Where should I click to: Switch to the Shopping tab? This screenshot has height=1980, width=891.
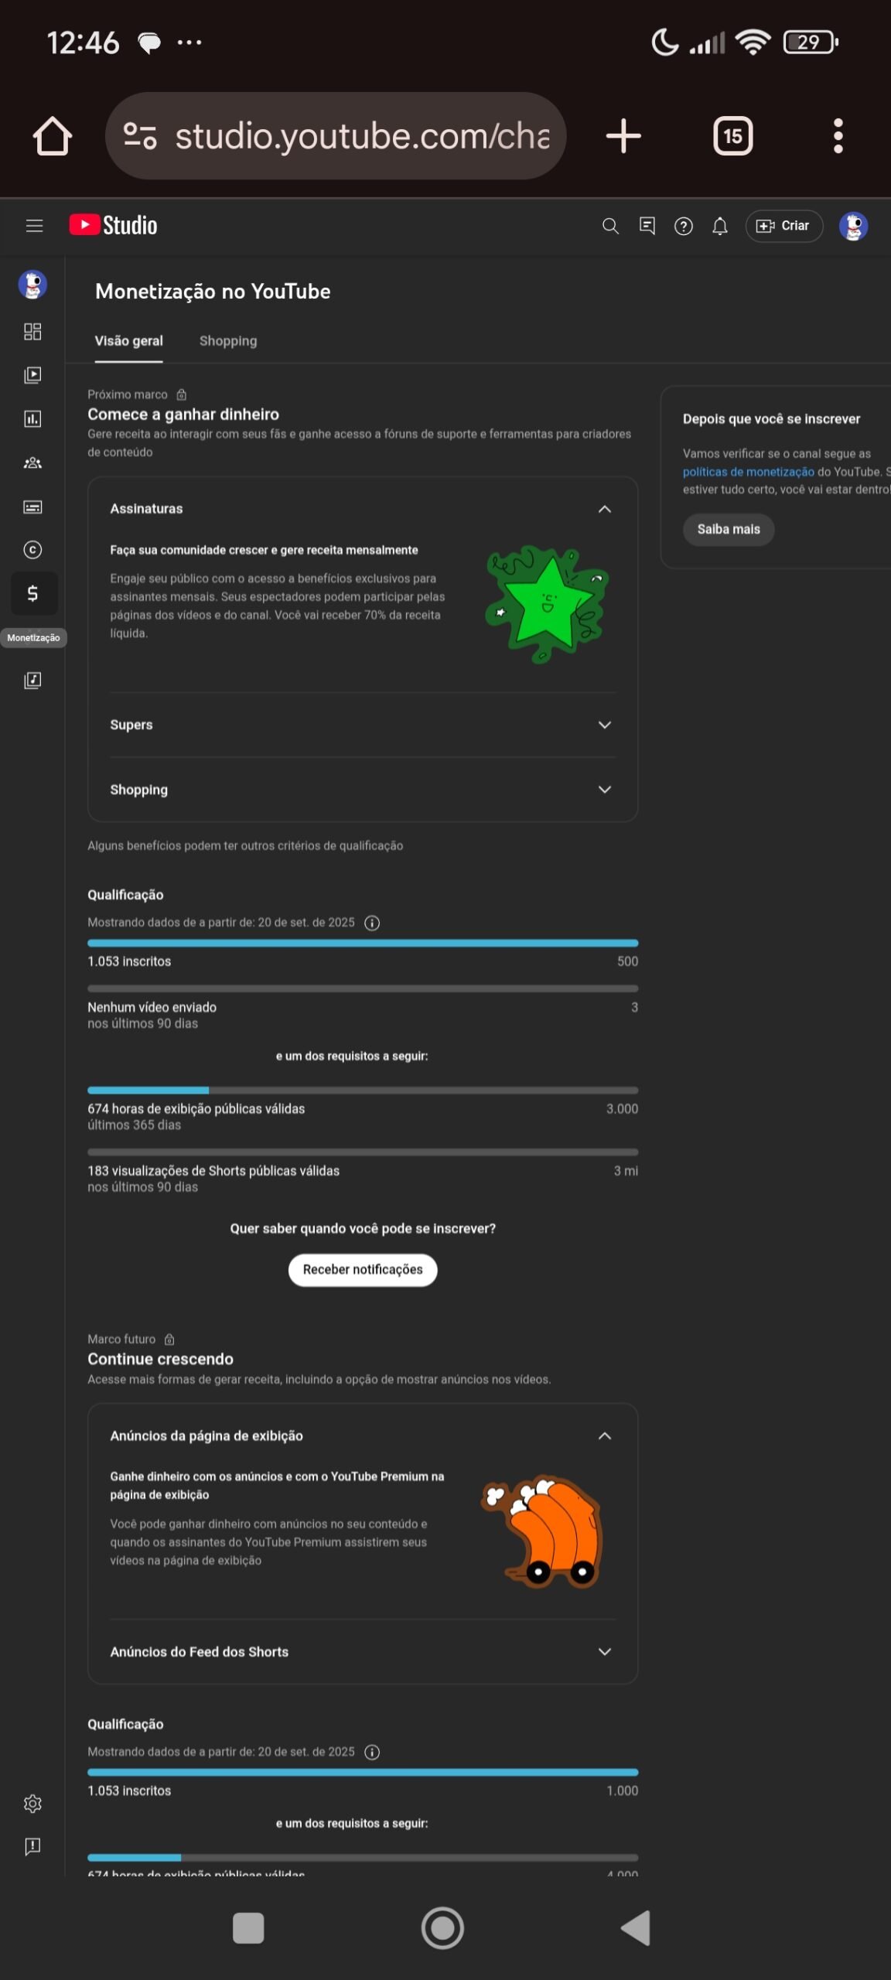[x=228, y=341]
